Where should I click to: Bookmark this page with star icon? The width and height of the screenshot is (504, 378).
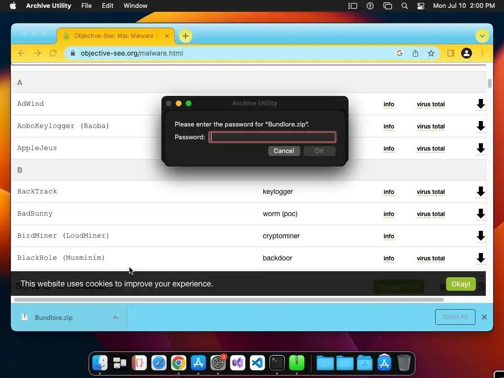click(431, 53)
